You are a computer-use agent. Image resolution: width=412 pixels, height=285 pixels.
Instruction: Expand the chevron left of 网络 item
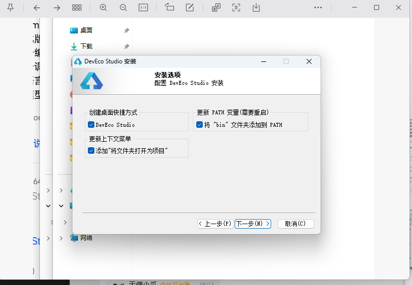[61, 238]
